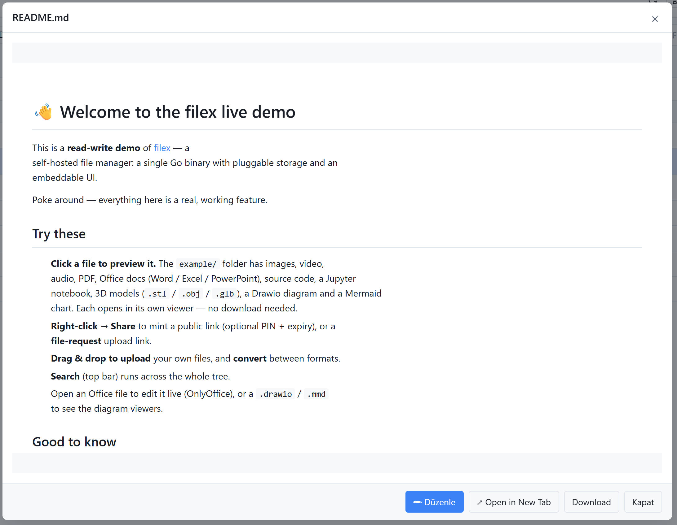Click the "file-request" bold text
Screen dimensions: 677x525
[x=76, y=341]
